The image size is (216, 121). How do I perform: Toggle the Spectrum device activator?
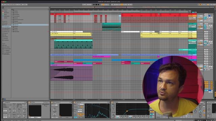coord(75,102)
